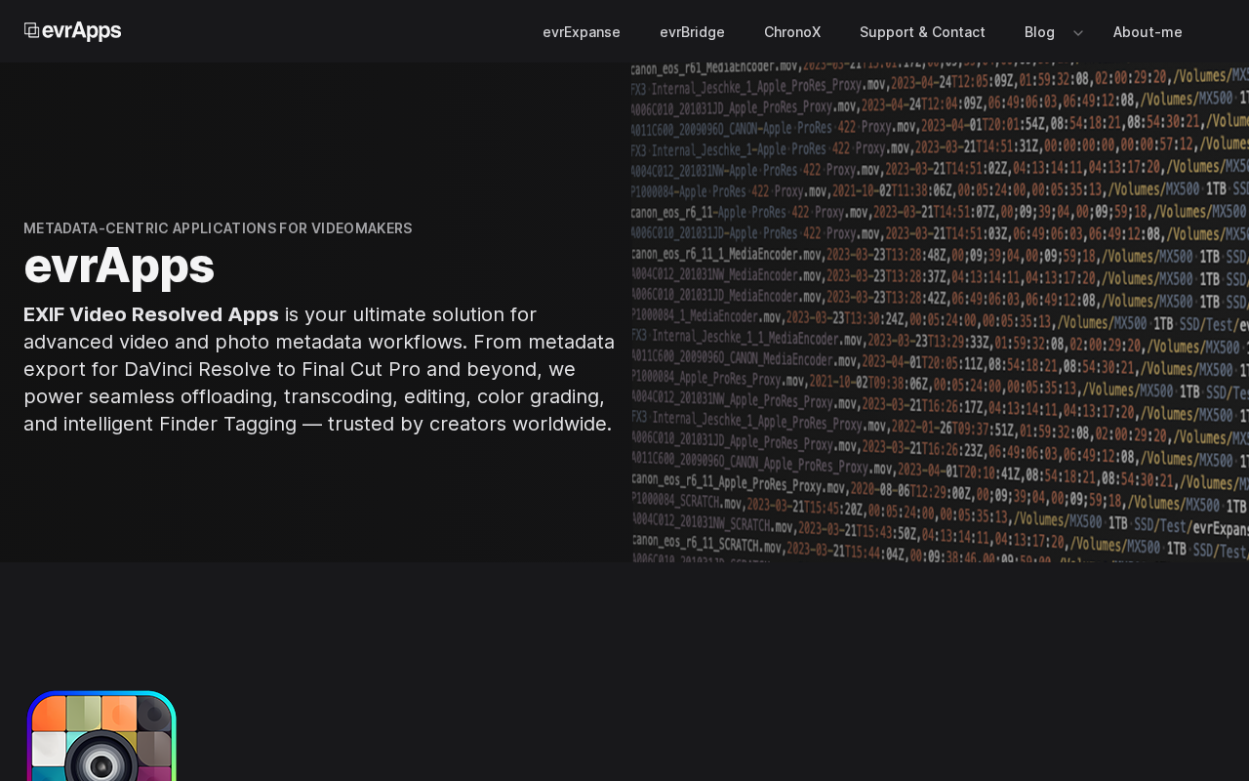This screenshot has width=1249, height=781.
Task: Navigate to the ChronoX page
Action: tap(792, 32)
